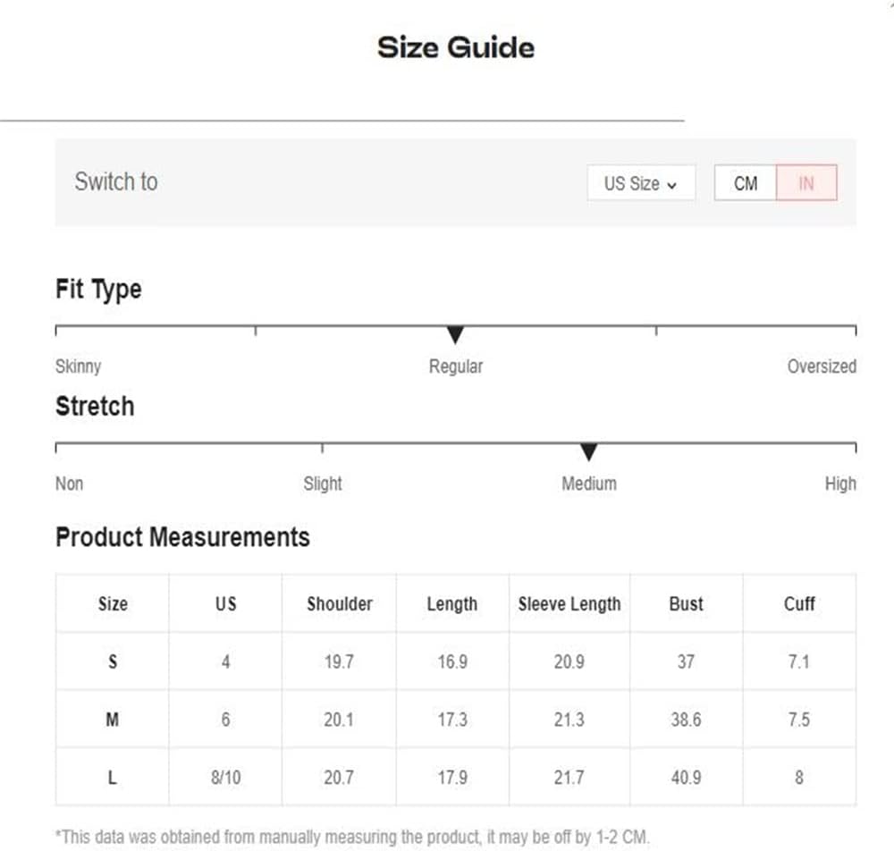Click the Bust column header
The height and width of the screenshot is (851, 894).
(x=686, y=603)
